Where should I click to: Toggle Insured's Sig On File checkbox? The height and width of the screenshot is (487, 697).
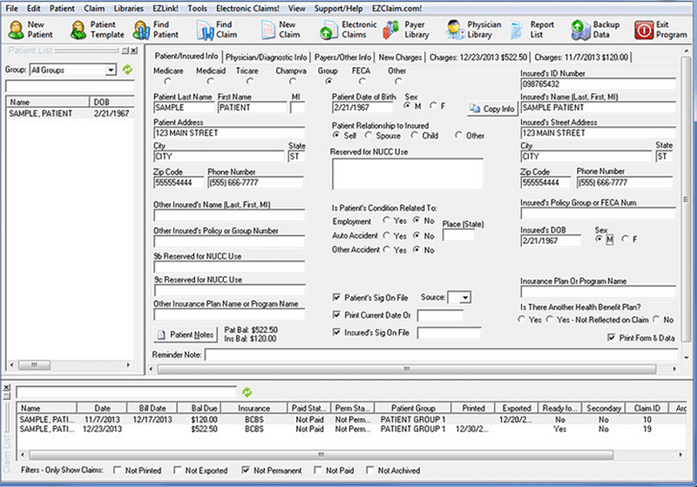336,332
